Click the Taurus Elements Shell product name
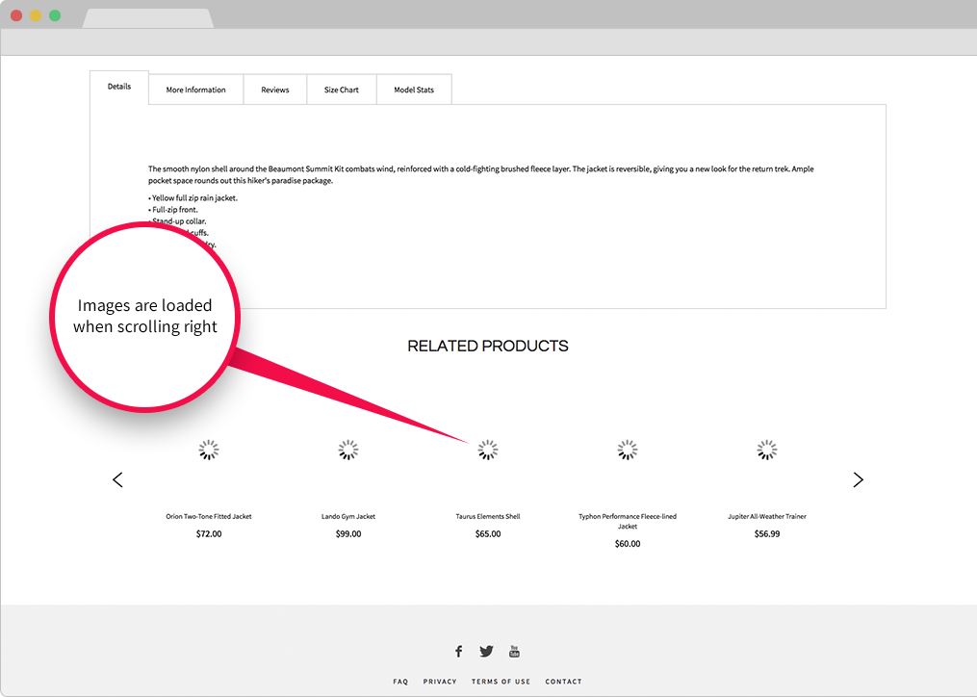 (x=488, y=517)
